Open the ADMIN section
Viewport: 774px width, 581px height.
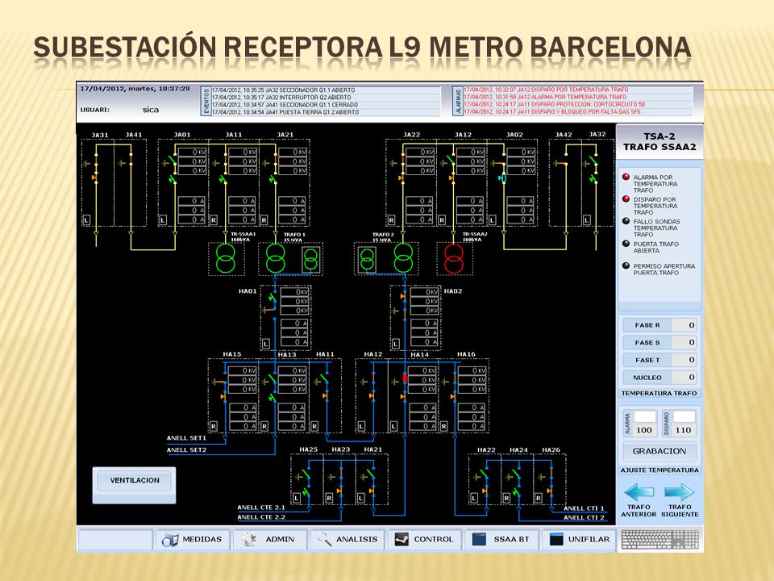[x=270, y=540]
